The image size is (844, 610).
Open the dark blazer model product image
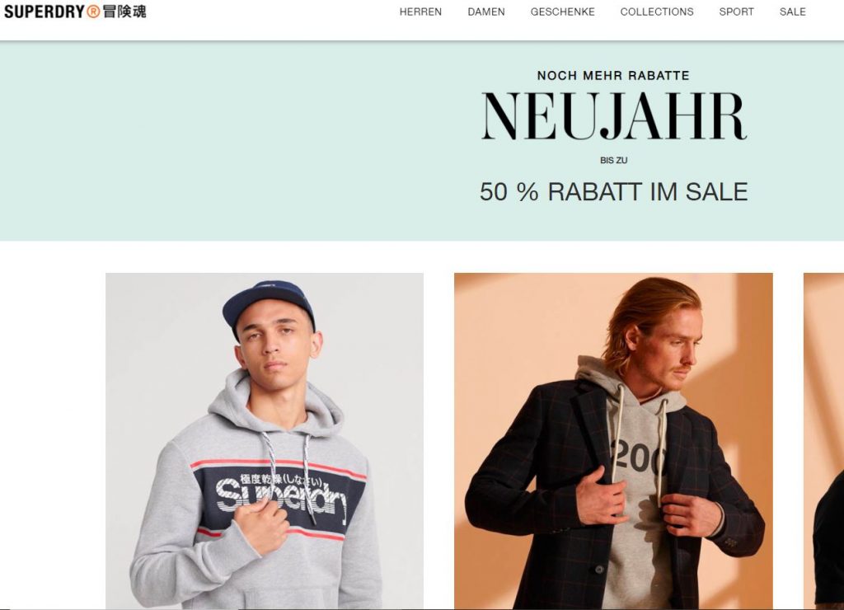[613, 441]
